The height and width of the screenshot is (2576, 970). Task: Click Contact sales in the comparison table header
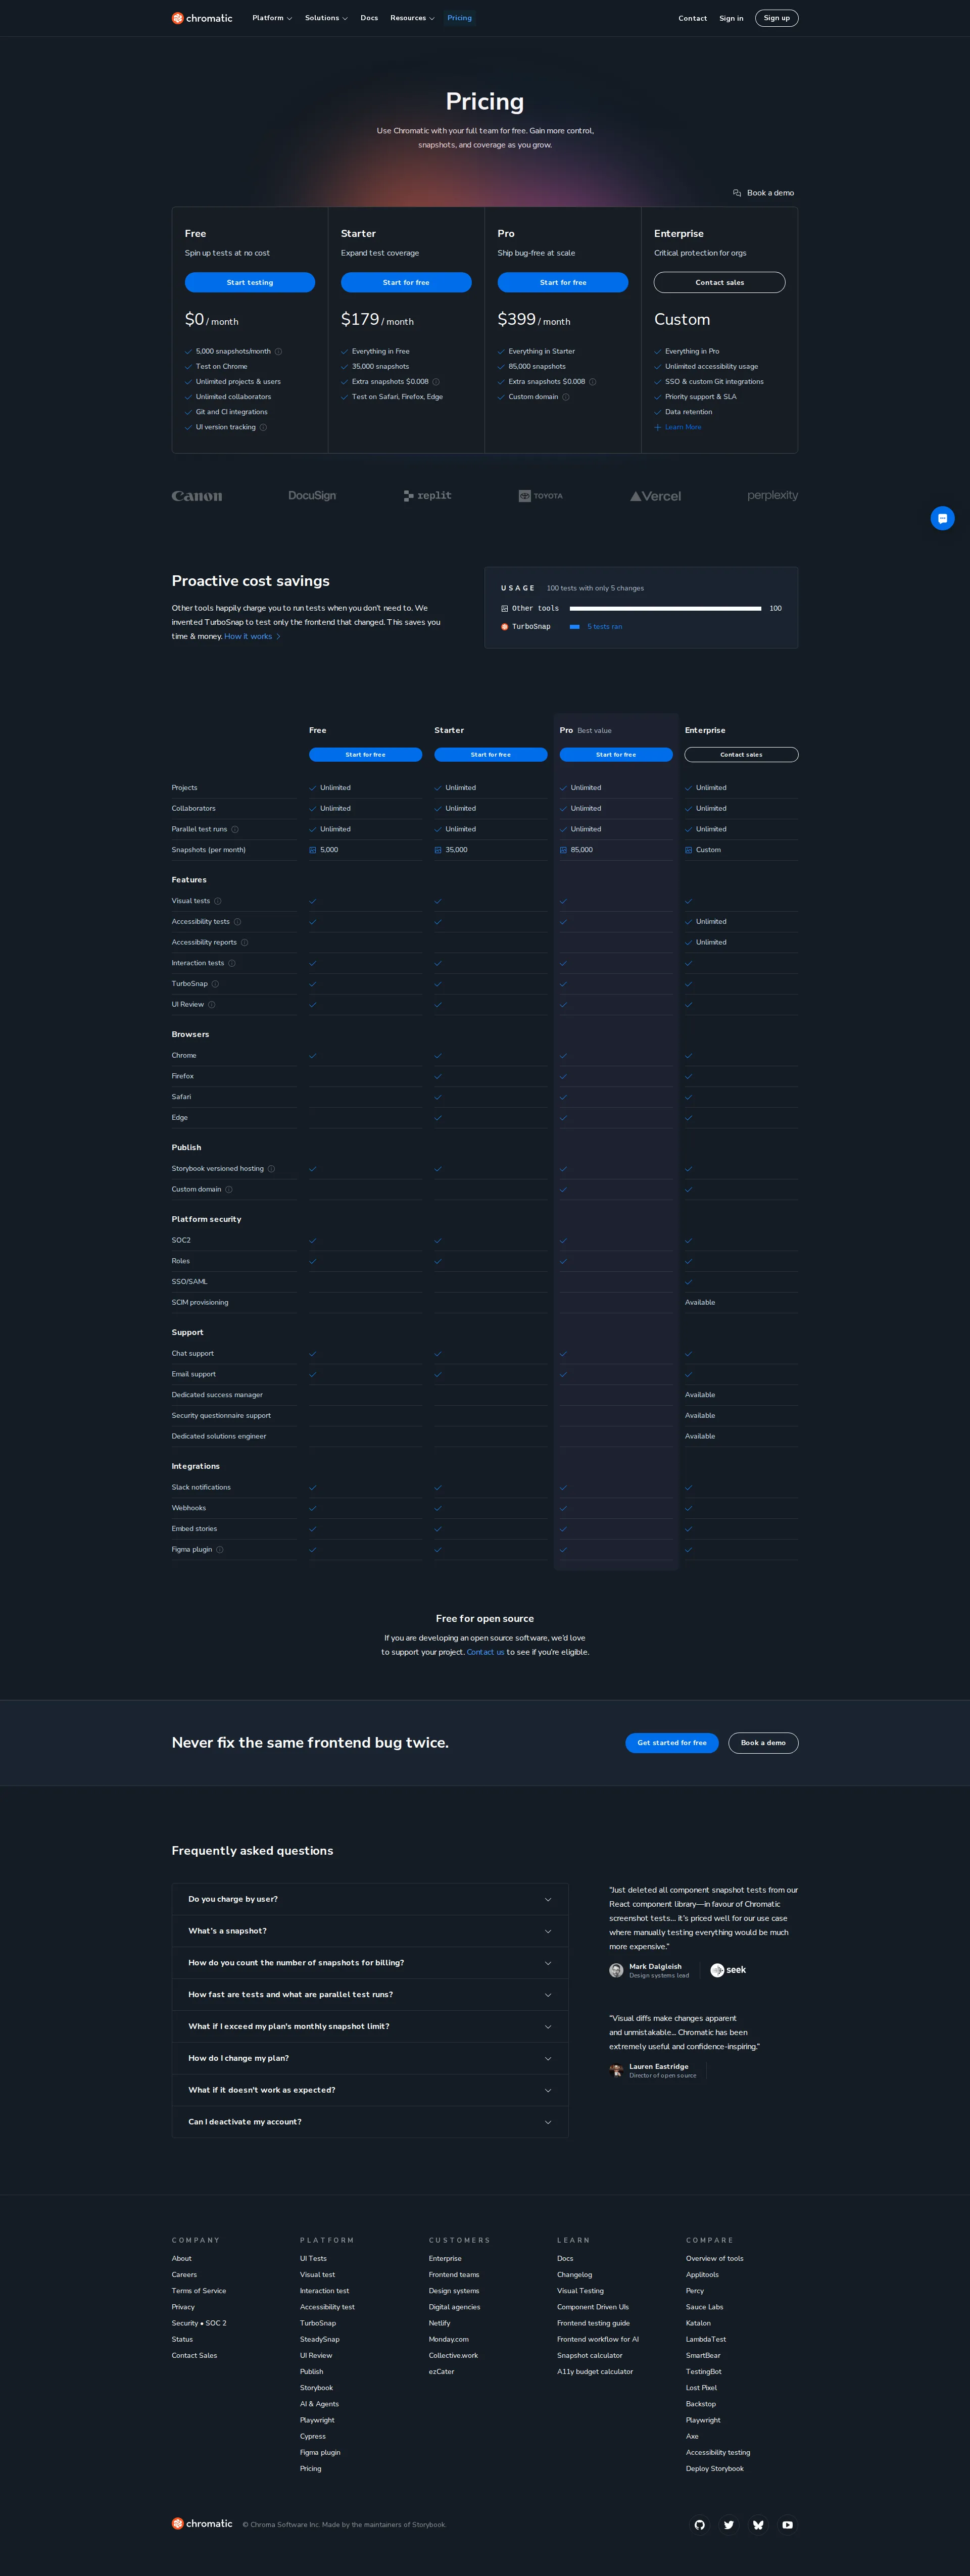pos(742,755)
